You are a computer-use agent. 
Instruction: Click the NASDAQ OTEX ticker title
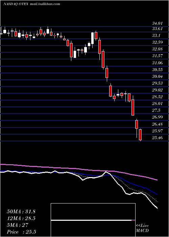pyautogui.click(x=16, y=4)
